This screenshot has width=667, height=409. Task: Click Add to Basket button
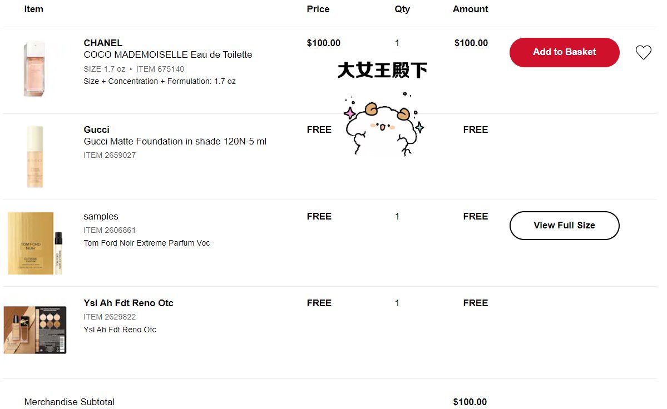click(564, 52)
